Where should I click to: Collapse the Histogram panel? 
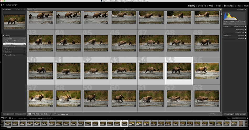245,9
